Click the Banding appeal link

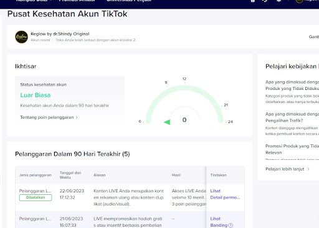pyautogui.click(x=219, y=226)
